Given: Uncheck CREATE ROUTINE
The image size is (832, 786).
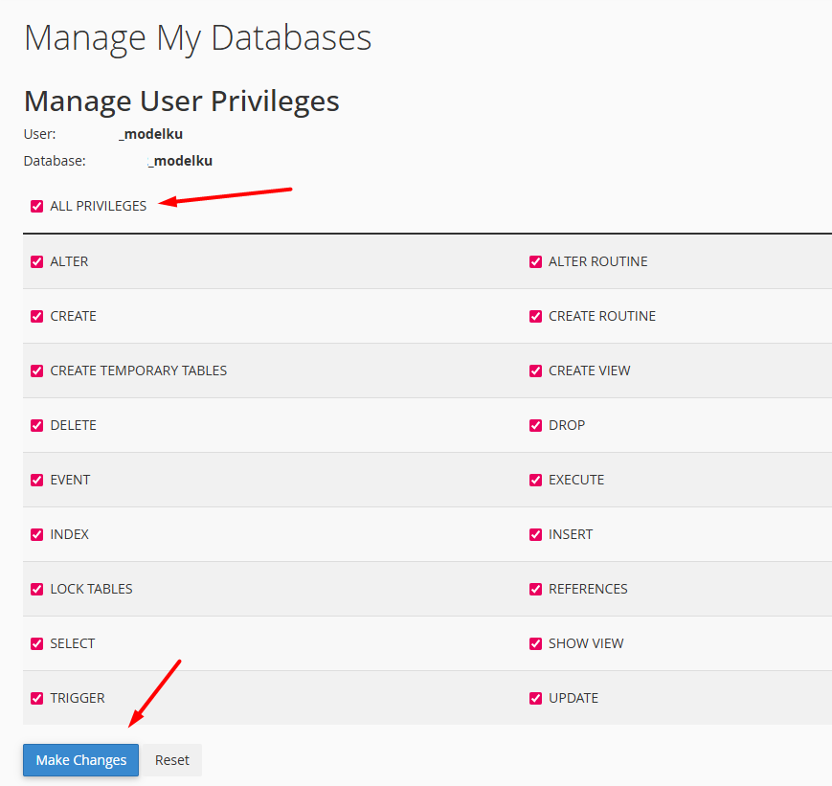Looking at the screenshot, I should click(535, 315).
